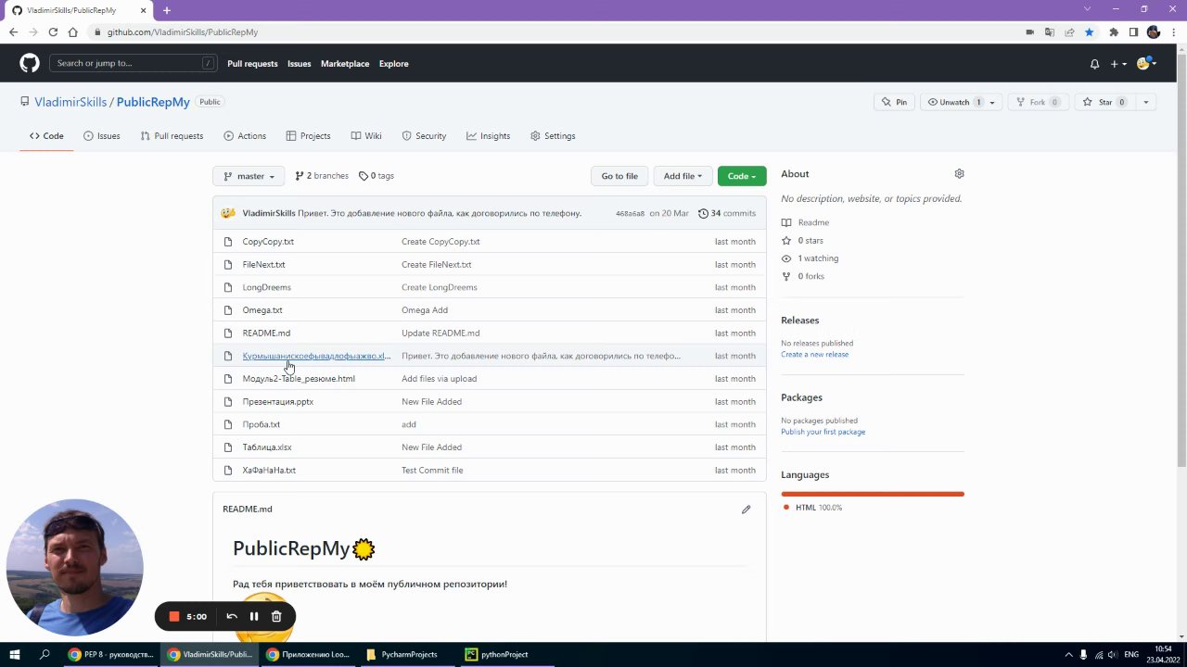
Task: Click the commit history clock icon
Action: tap(703, 213)
